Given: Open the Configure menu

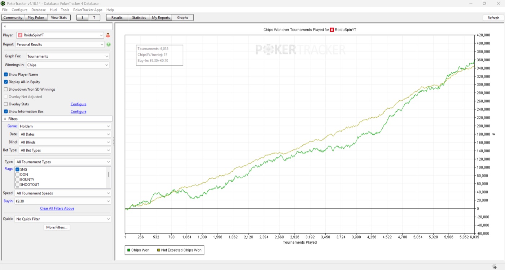Looking at the screenshot, I should pyautogui.click(x=19, y=10).
